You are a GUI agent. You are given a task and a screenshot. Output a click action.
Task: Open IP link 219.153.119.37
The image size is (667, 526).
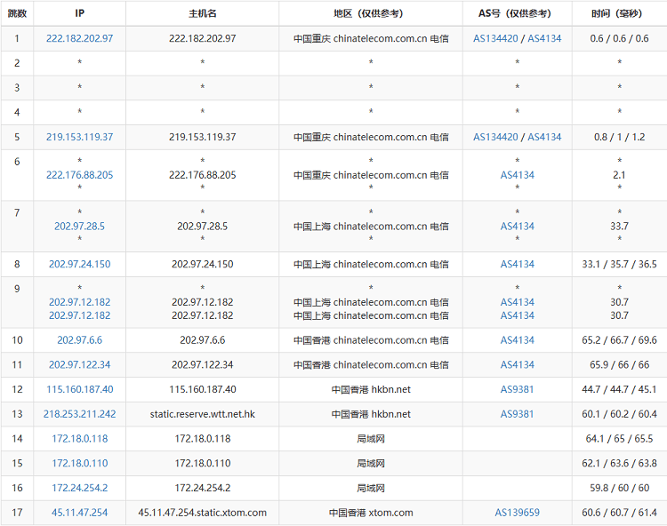[x=79, y=137]
